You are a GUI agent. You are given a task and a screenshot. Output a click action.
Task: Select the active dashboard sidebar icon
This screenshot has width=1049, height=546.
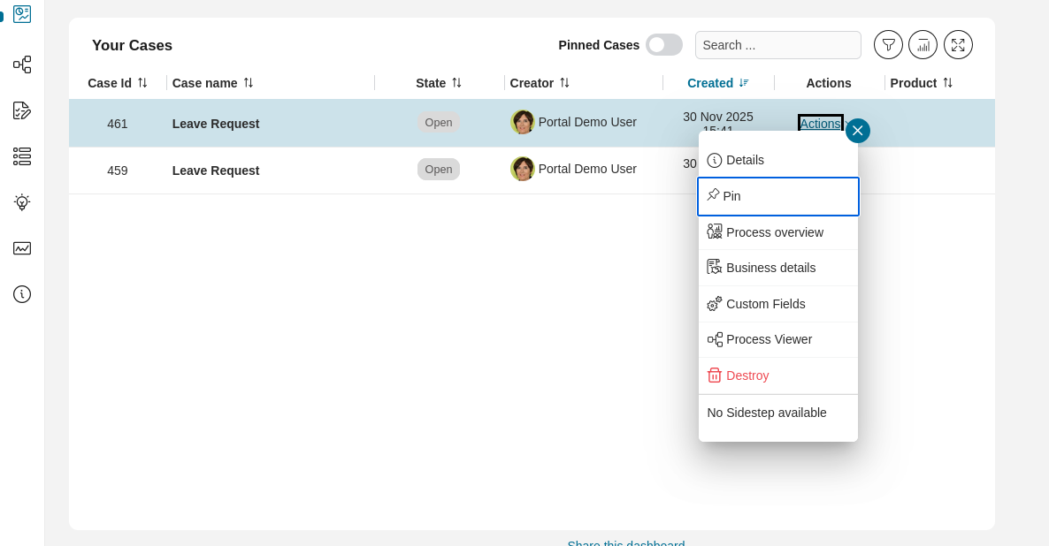click(21, 14)
